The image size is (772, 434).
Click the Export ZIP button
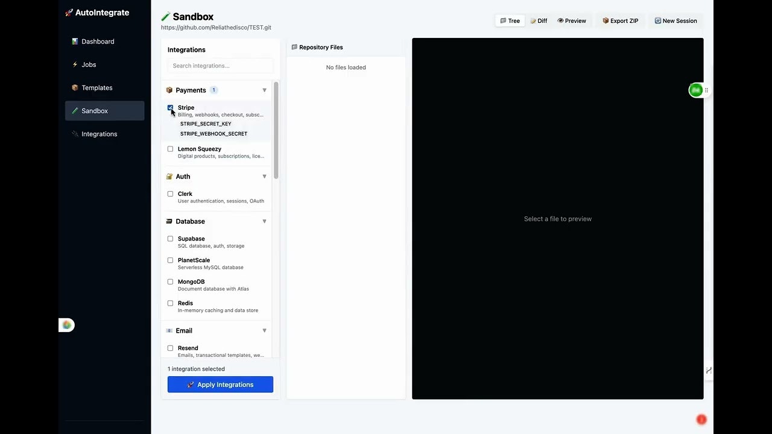(620, 20)
